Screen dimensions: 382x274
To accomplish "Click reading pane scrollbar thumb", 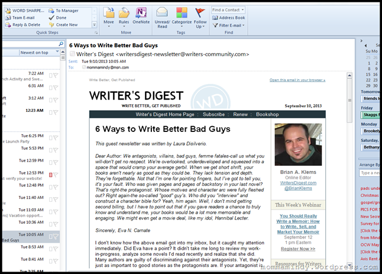I will (349, 100).
